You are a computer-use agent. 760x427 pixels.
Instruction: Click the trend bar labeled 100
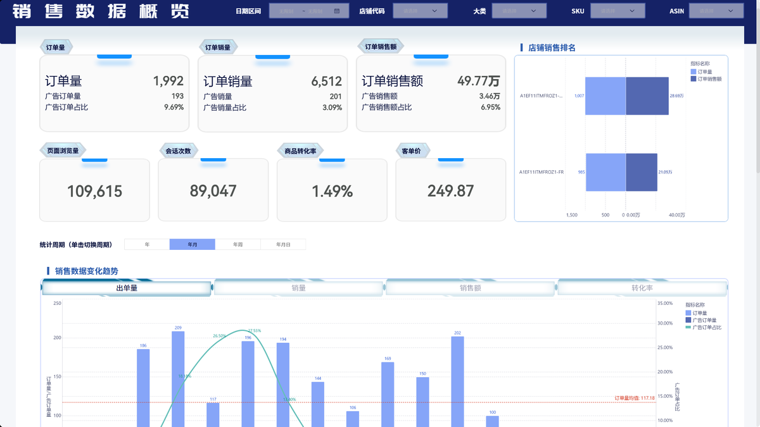(492, 421)
